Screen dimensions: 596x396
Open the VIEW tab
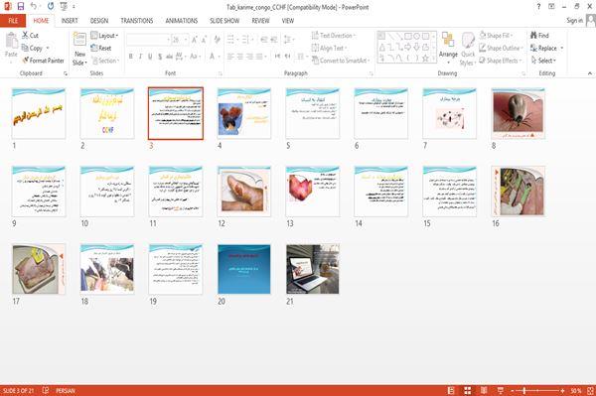click(288, 21)
